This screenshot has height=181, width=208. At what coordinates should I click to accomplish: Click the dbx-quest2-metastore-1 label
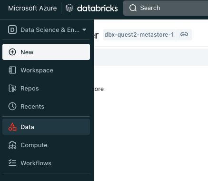pos(139,35)
